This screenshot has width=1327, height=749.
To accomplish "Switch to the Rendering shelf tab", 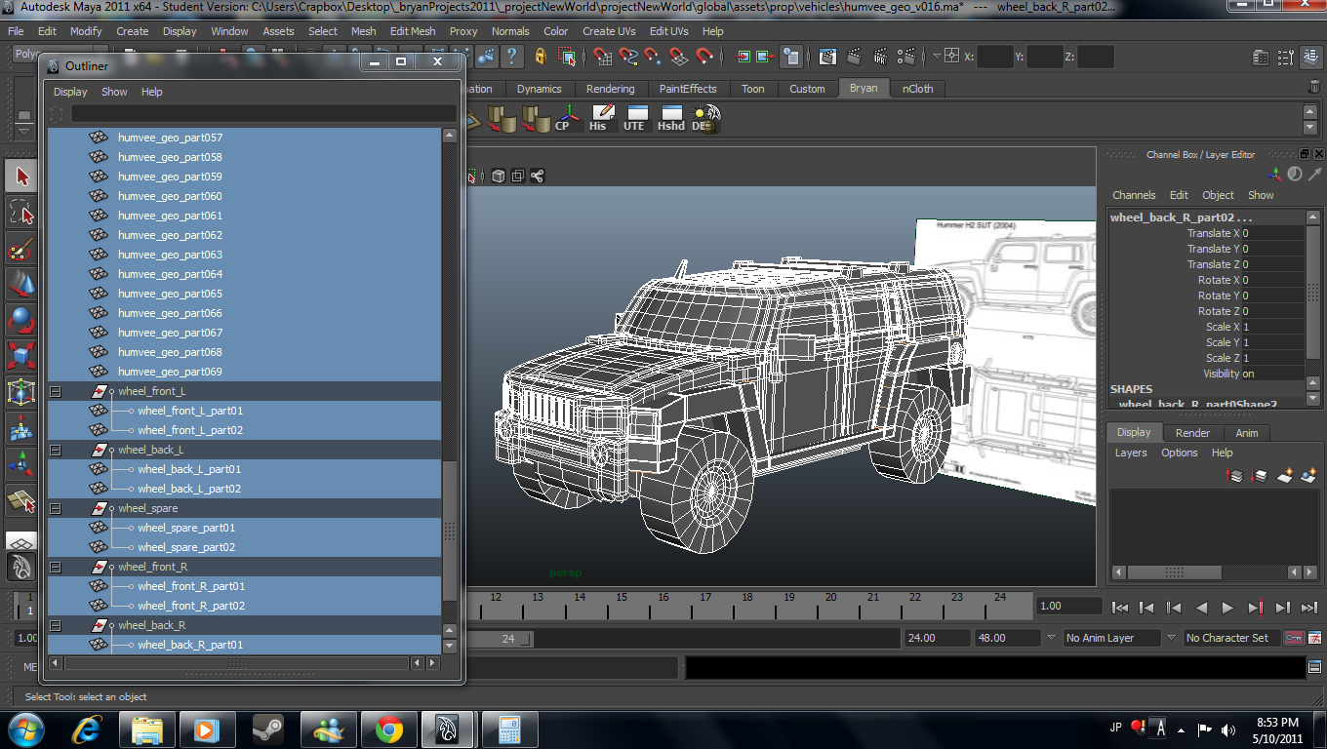I will pos(610,89).
